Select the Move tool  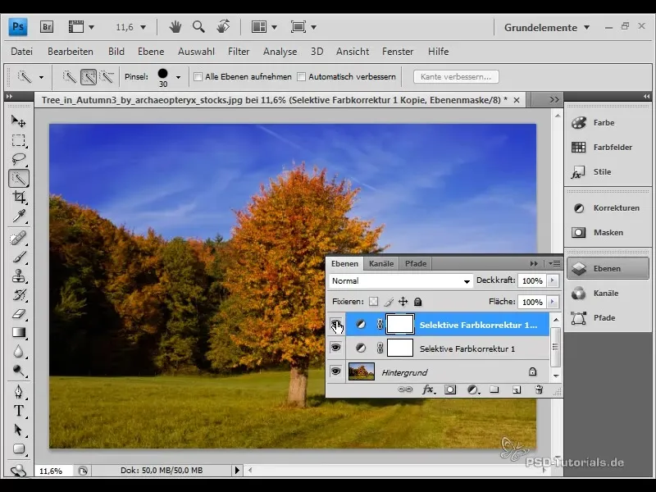point(18,121)
